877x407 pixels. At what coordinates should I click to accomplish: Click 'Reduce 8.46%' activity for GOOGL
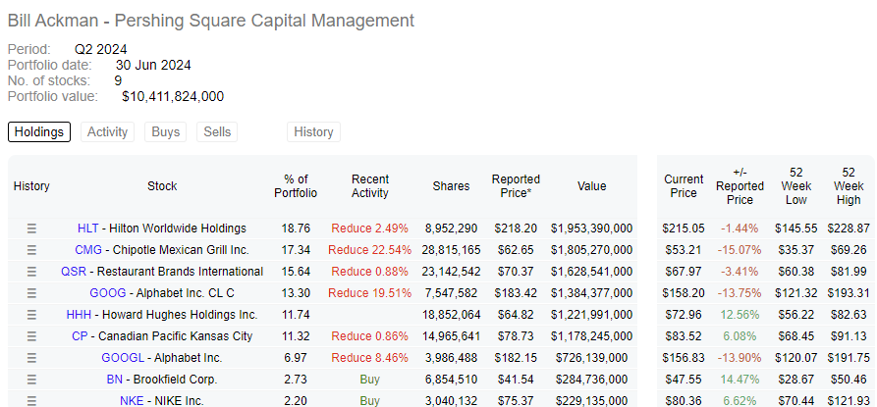point(369,358)
